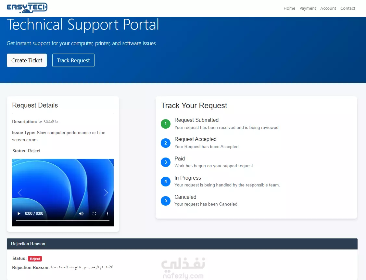Click step 1 green circle
Image resolution: width=366 pixels, height=280 pixels.
coord(166,123)
